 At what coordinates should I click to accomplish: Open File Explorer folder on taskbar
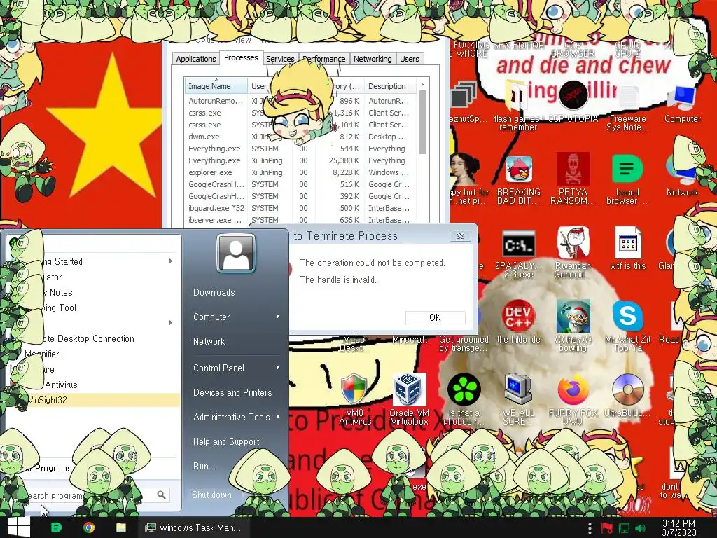pyautogui.click(x=121, y=527)
